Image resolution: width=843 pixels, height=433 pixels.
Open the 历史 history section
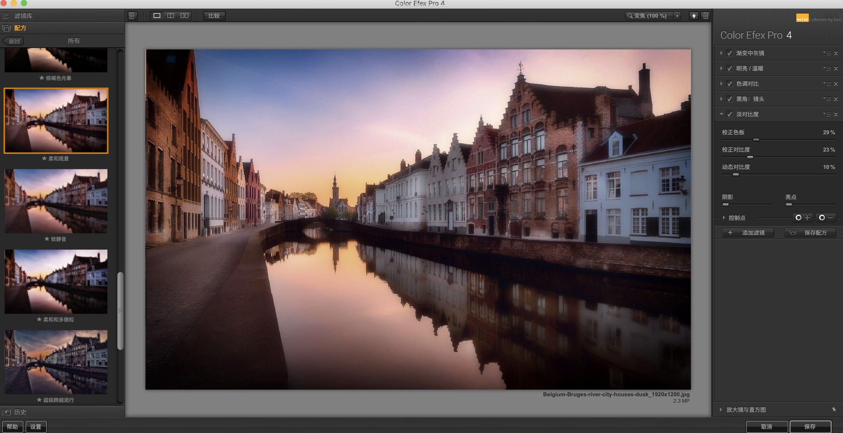pyautogui.click(x=62, y=412)
